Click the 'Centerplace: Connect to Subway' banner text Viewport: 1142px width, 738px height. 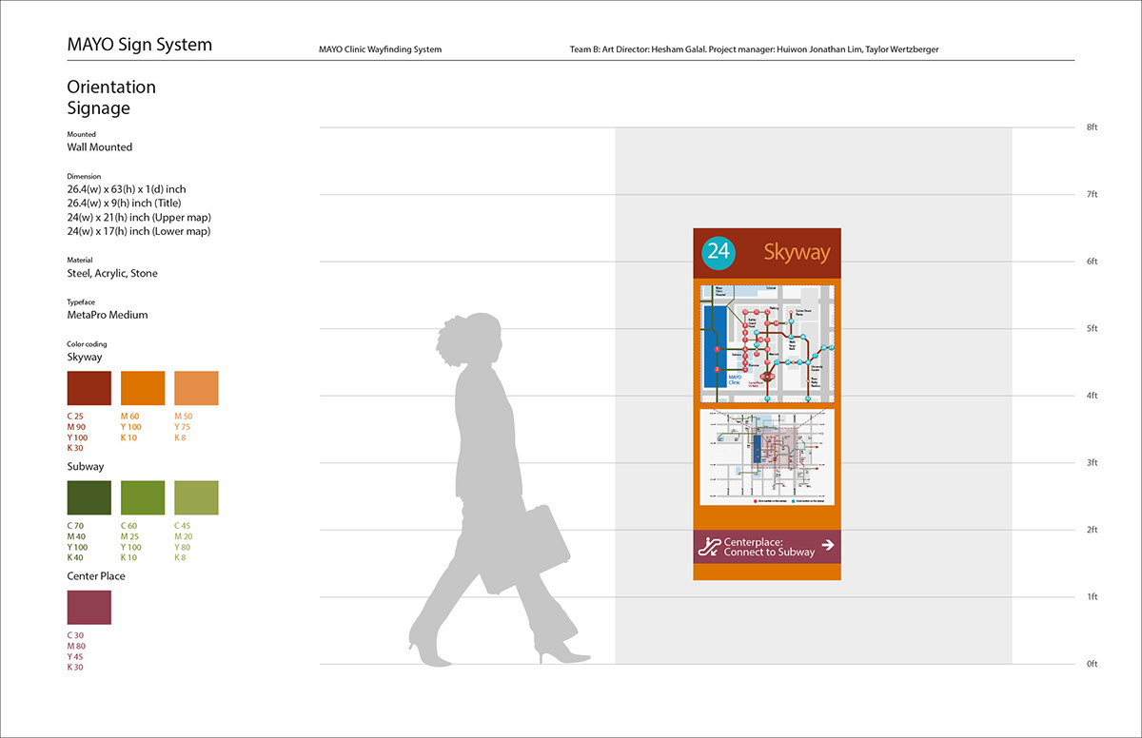click(769, 546)
